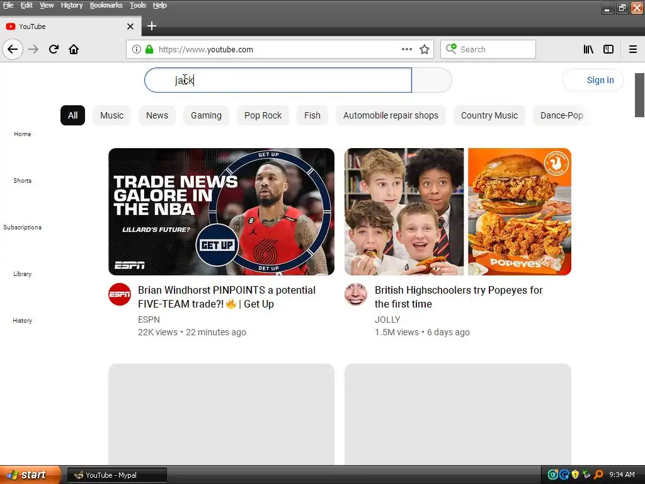Click the 9:34 AM taskbar clock
Image resolution: width=645 pixels, height=484 pixels.
(622, 475)
